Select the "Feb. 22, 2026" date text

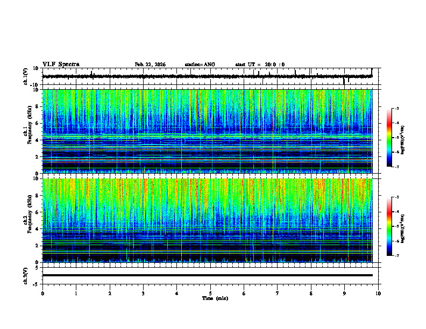coord(150,65)
